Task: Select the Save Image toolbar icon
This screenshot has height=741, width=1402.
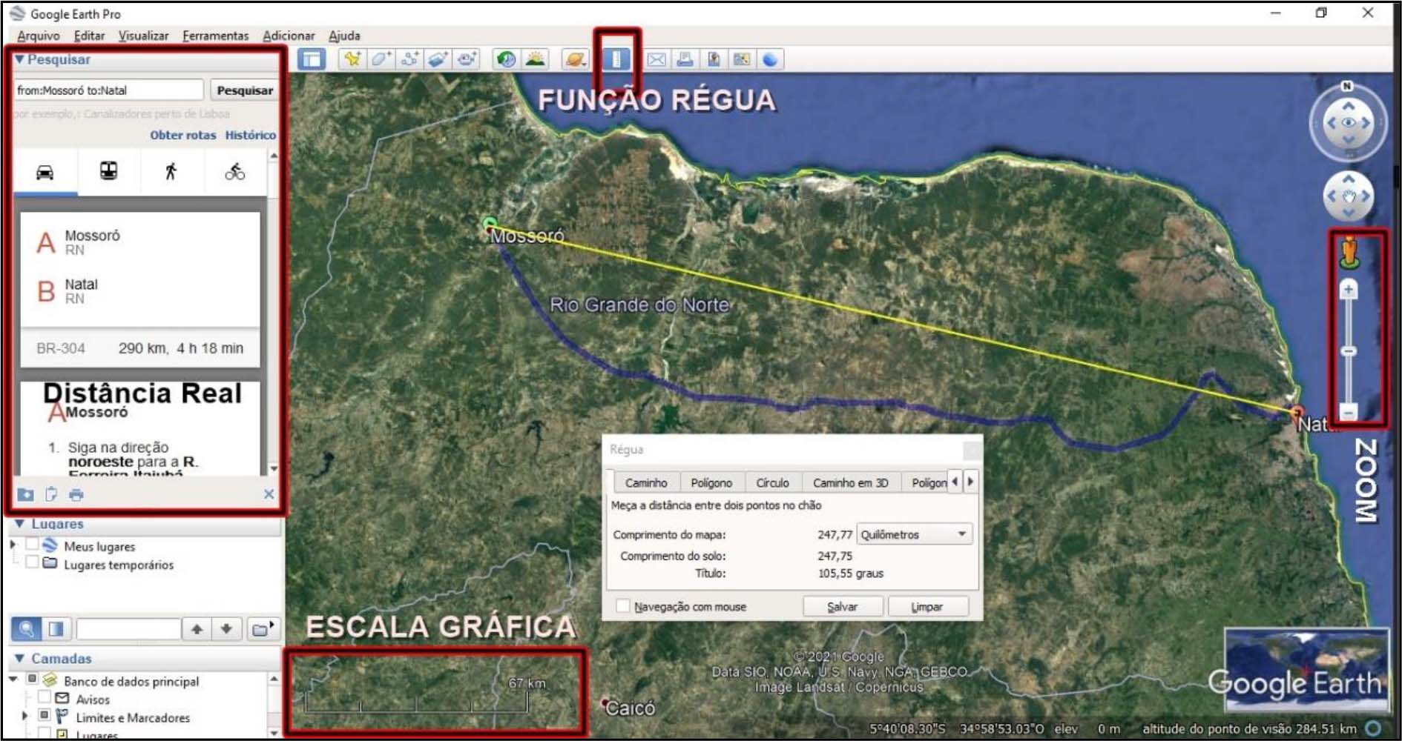Action: (x=714, y=59)
